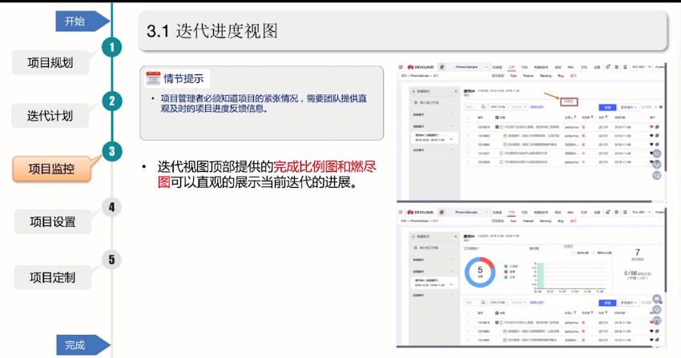
Task: Tick select-all header checkbox in upper screenshot
Action: pos(468,117)
